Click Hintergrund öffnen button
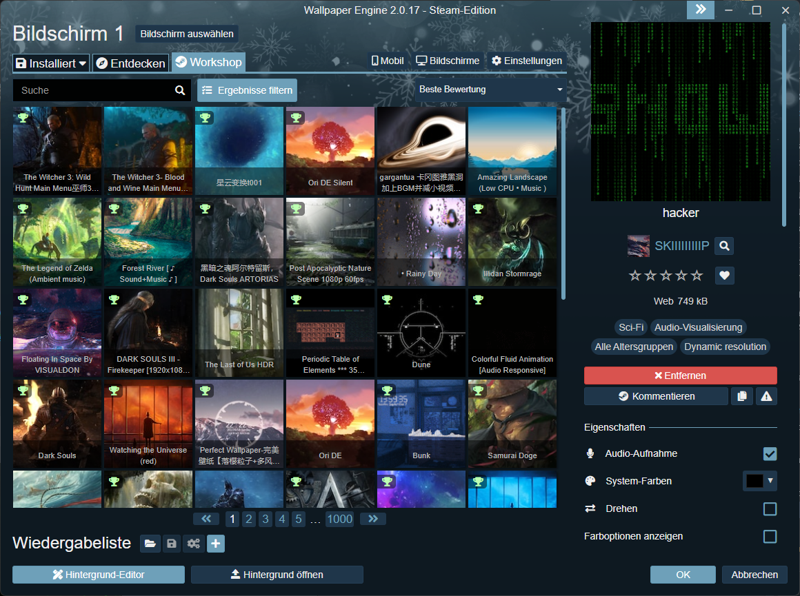The height and width of the screenshot is (596, 800). 277,575
